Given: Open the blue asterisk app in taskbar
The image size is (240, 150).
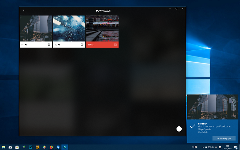Looking at the screenshot, I should 58,147.
